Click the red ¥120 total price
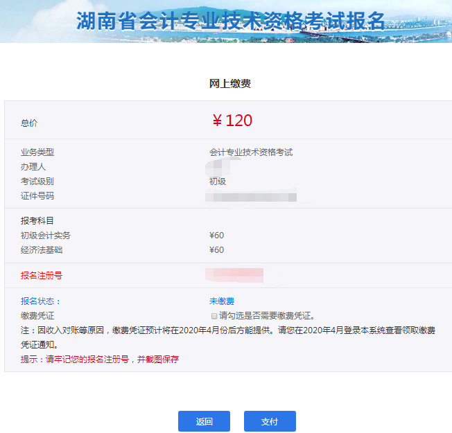Viewport: 452px width, 433px height. [232, 121]
